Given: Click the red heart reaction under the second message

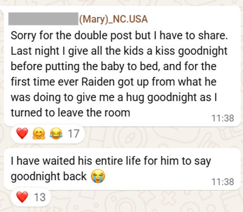Looking at the screenshot, I should pyautogui.click(x=22, y=197).
